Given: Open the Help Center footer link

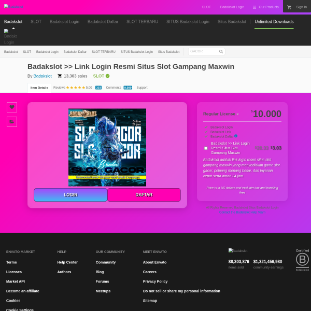Looking at the screenshot, I should (x=67, y=262).
